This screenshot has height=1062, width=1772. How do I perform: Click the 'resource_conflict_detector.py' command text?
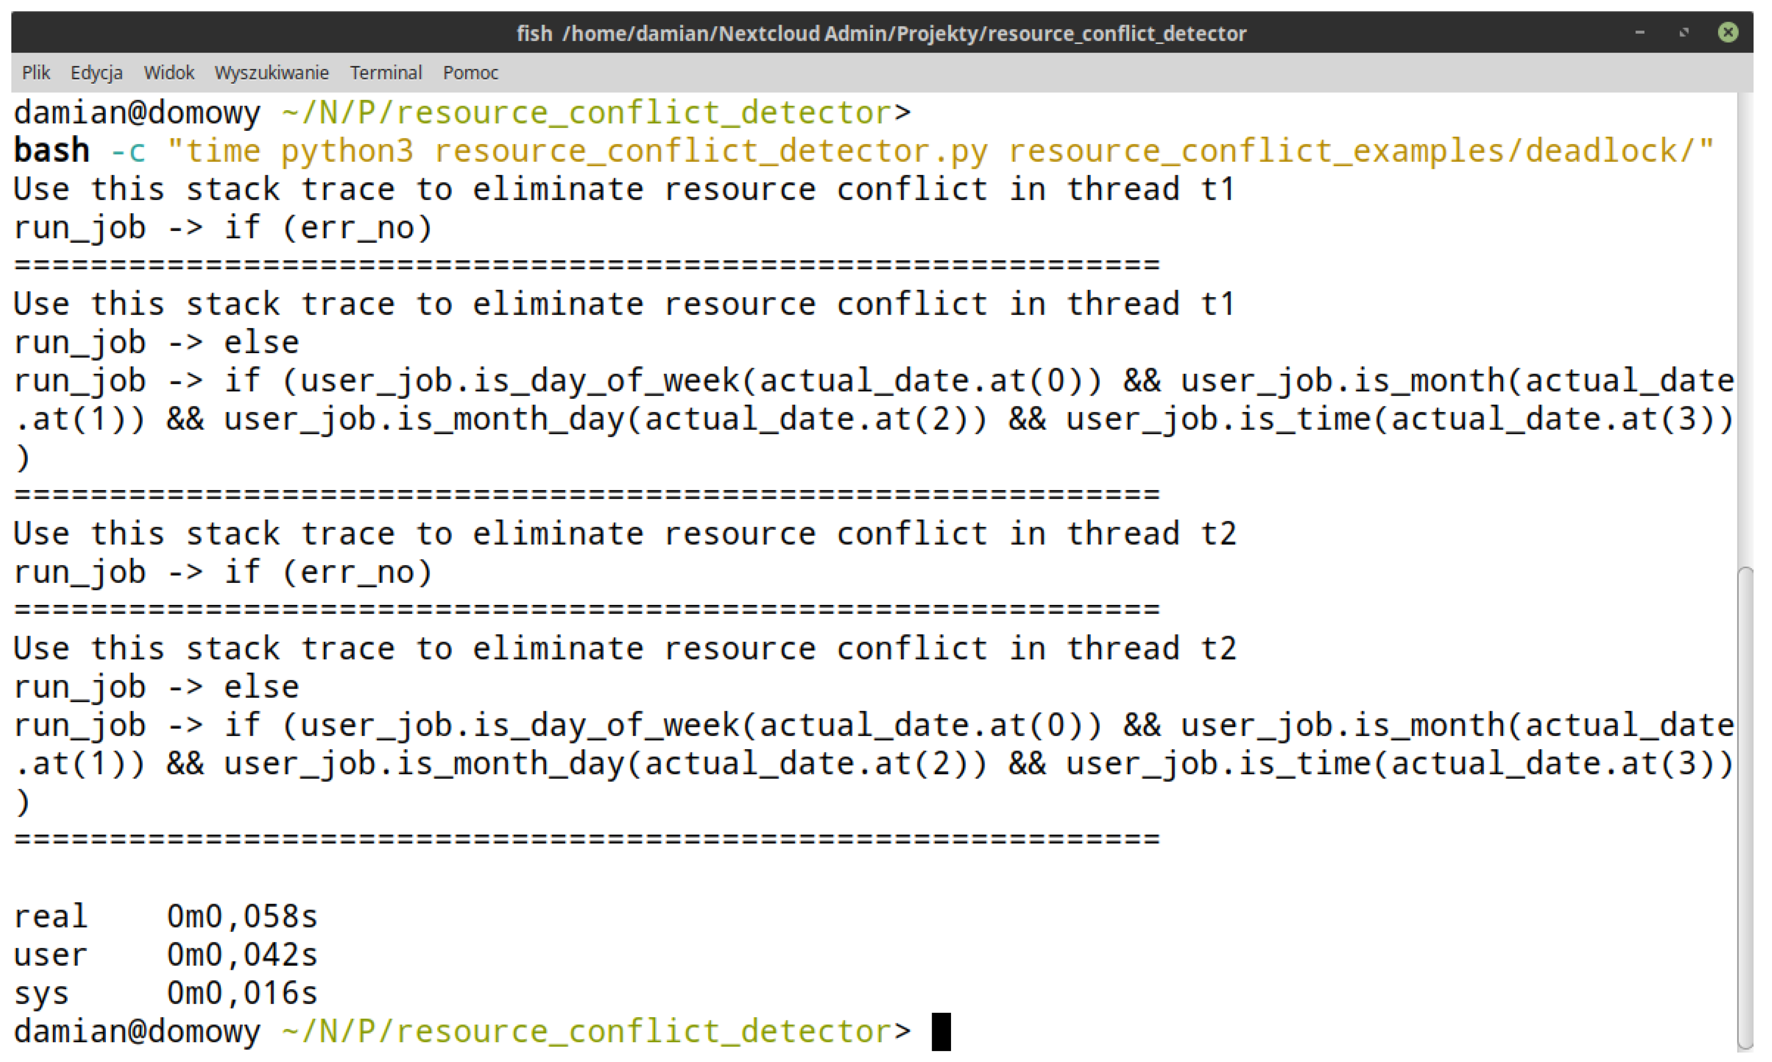[x=711, y=151]
